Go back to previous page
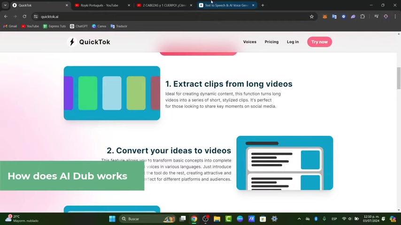Image resolution: width=401 pixels, height=225 pixels. point(6,16)
